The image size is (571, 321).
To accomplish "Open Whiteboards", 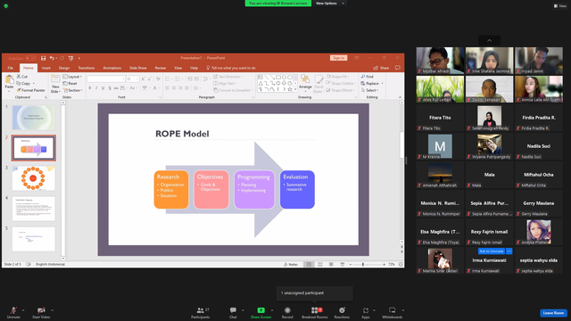I will tap(393, 312).
